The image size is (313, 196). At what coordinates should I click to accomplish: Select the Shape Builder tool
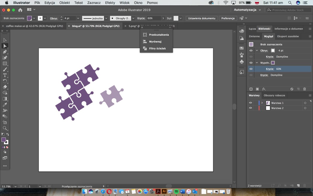pyautogui.click(x=5, y=93)
